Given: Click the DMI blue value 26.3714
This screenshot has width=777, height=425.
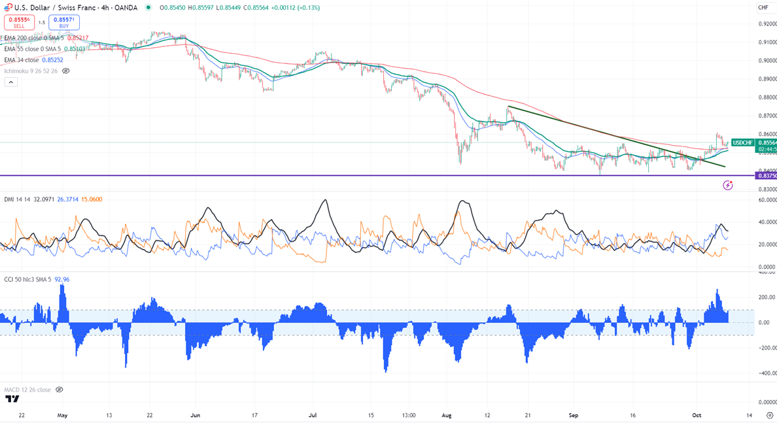Looking at the screenshot, I should pos(68,199).
